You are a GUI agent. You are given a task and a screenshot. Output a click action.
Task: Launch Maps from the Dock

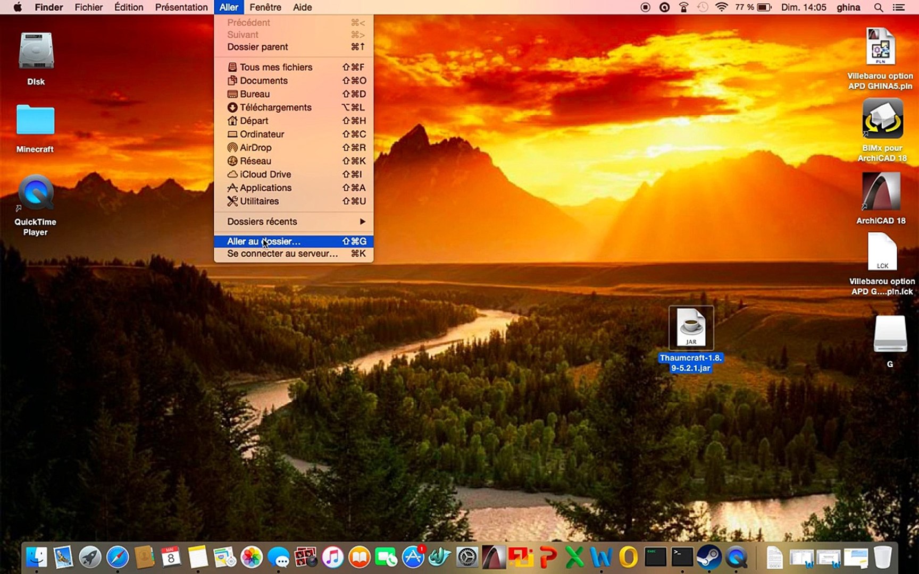tap(225, 557)
